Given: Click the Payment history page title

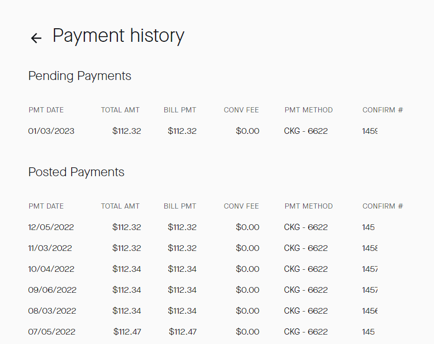Looking at the screenshot, I should pos(118,36).
